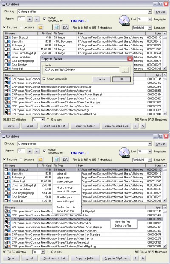Click the plus pattern button in lower window
170x264 pixels.
coord(30,151)
